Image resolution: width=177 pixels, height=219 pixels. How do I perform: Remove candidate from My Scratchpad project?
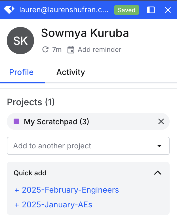(x=161, y=121)
